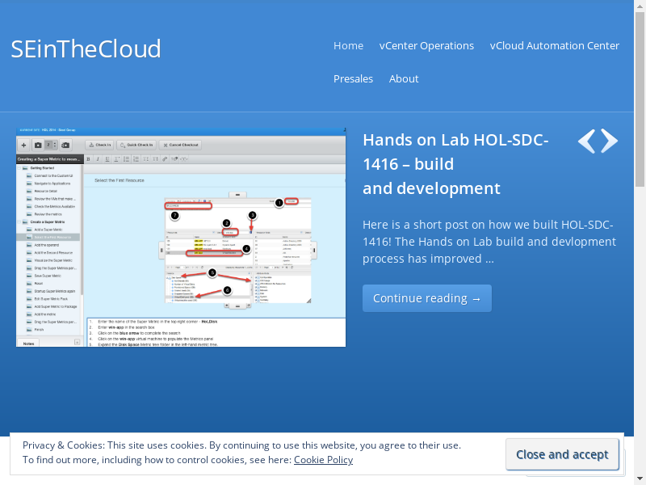The width and height of the screenshot is (646, 485).
Task: Click the page vertical scrollbar thumb
Action: pyautogui.click(x=640, y=99)
